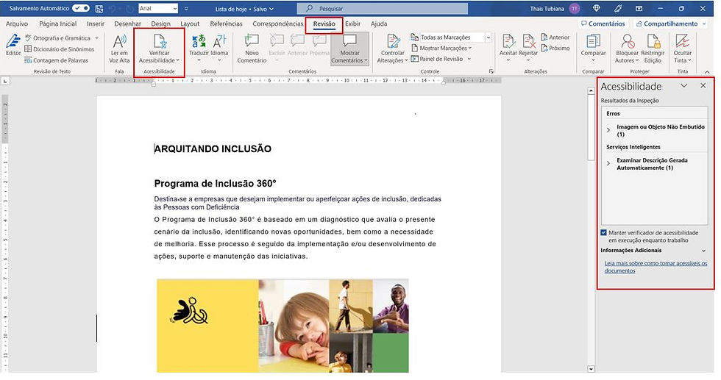Open Mostrar Marcações dropdown
Viewport: 721px width, 380px height.
[x=442, y=48]
